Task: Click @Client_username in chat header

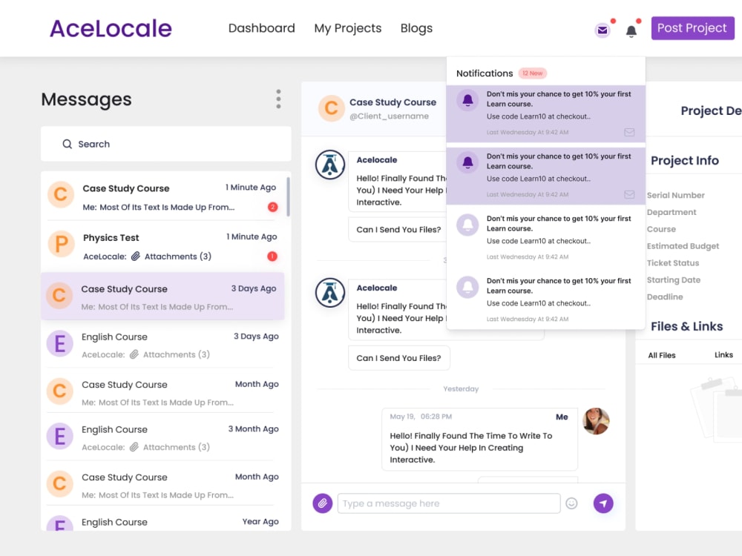Action: [x=389, y=116]
